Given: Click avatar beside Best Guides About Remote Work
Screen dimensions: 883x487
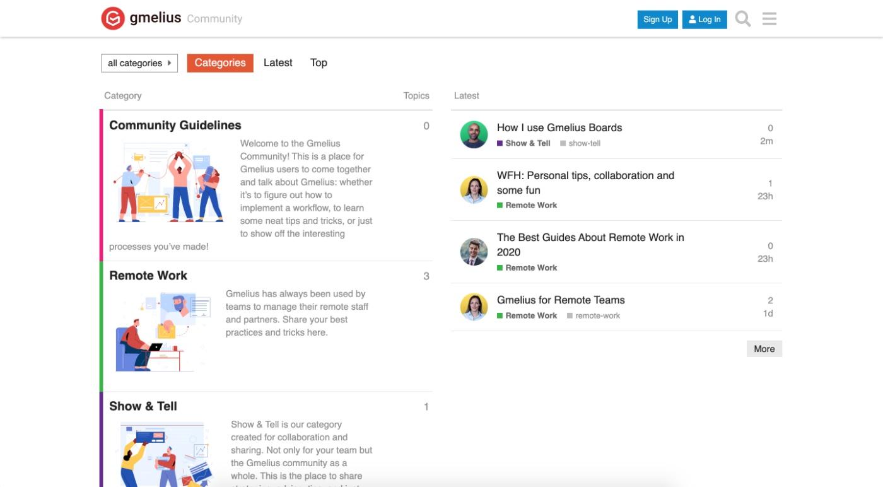Looking at the screenshot, I should pyautogui.click(x=474, y=252).
